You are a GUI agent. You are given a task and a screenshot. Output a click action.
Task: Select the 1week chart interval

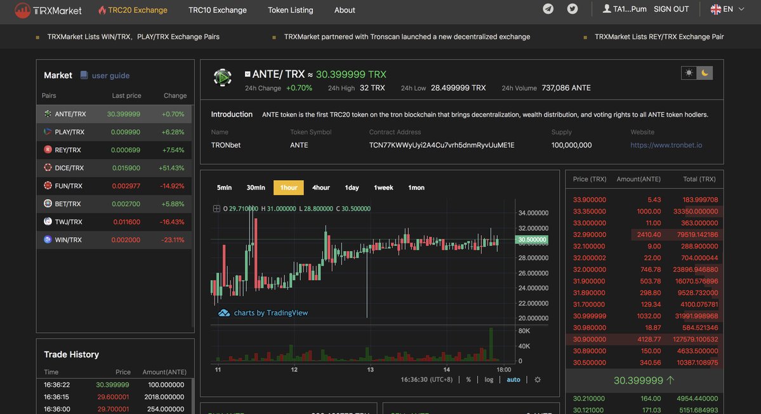point(383,188)
